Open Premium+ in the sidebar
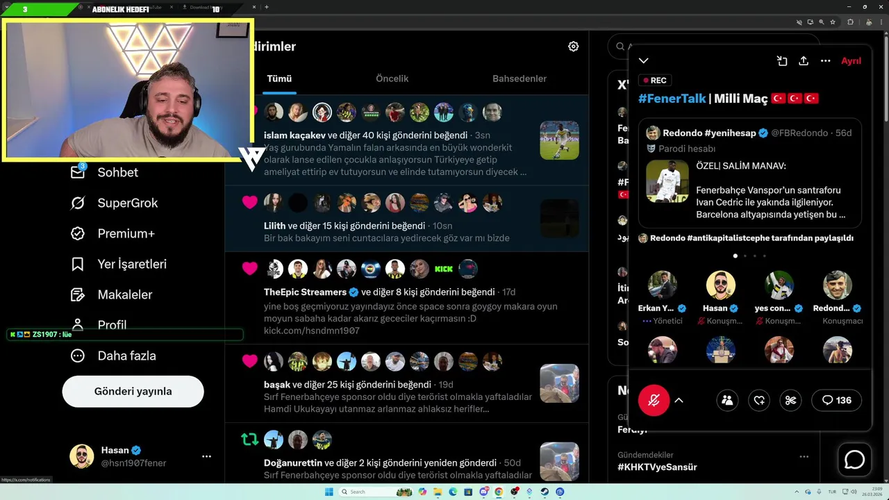The image size is (889, 500). [112, 233]
